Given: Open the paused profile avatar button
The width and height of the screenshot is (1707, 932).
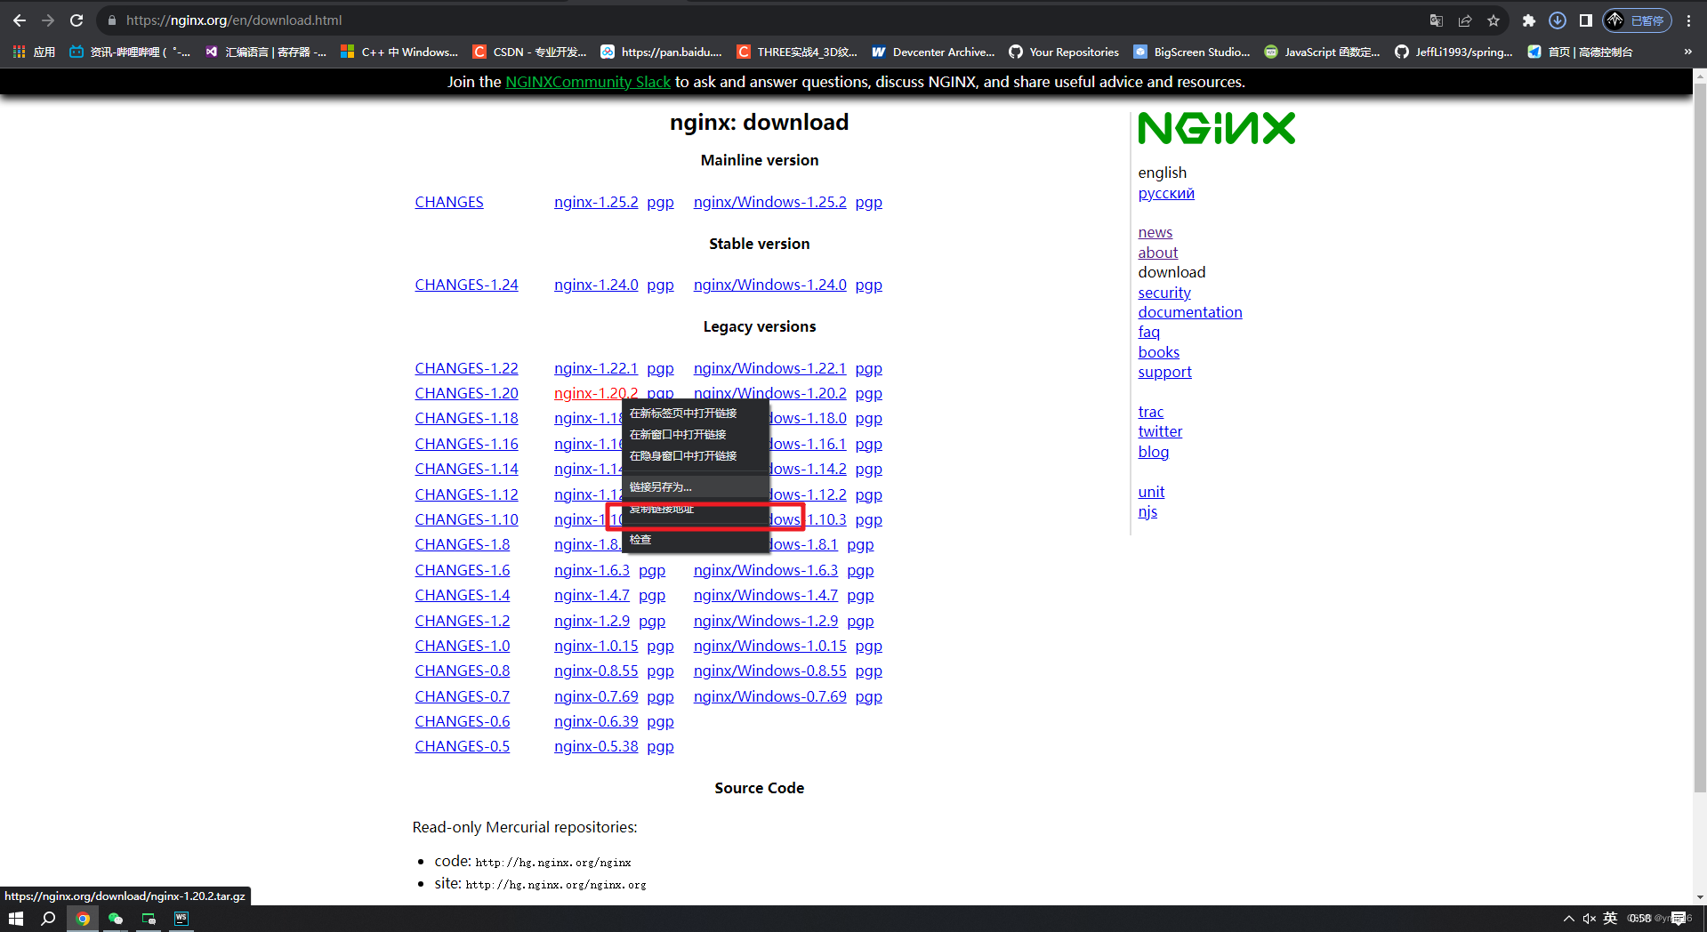Looking at the screenshot, I should 1637,20.
